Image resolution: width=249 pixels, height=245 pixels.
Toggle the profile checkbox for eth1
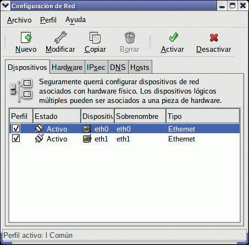tap(16, 138)
